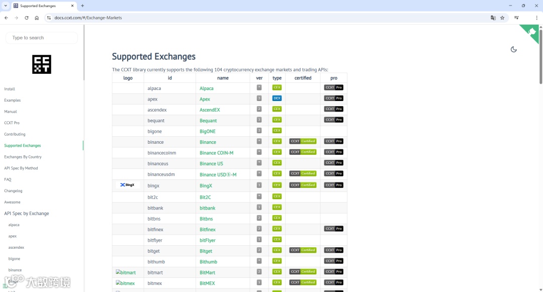Close the Supported Exchanges tab
This screenshot has height=292, width=543.
pos(72,6)
